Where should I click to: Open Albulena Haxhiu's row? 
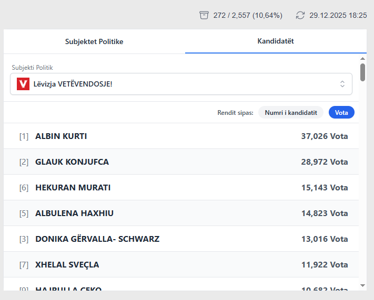point(181,213)
